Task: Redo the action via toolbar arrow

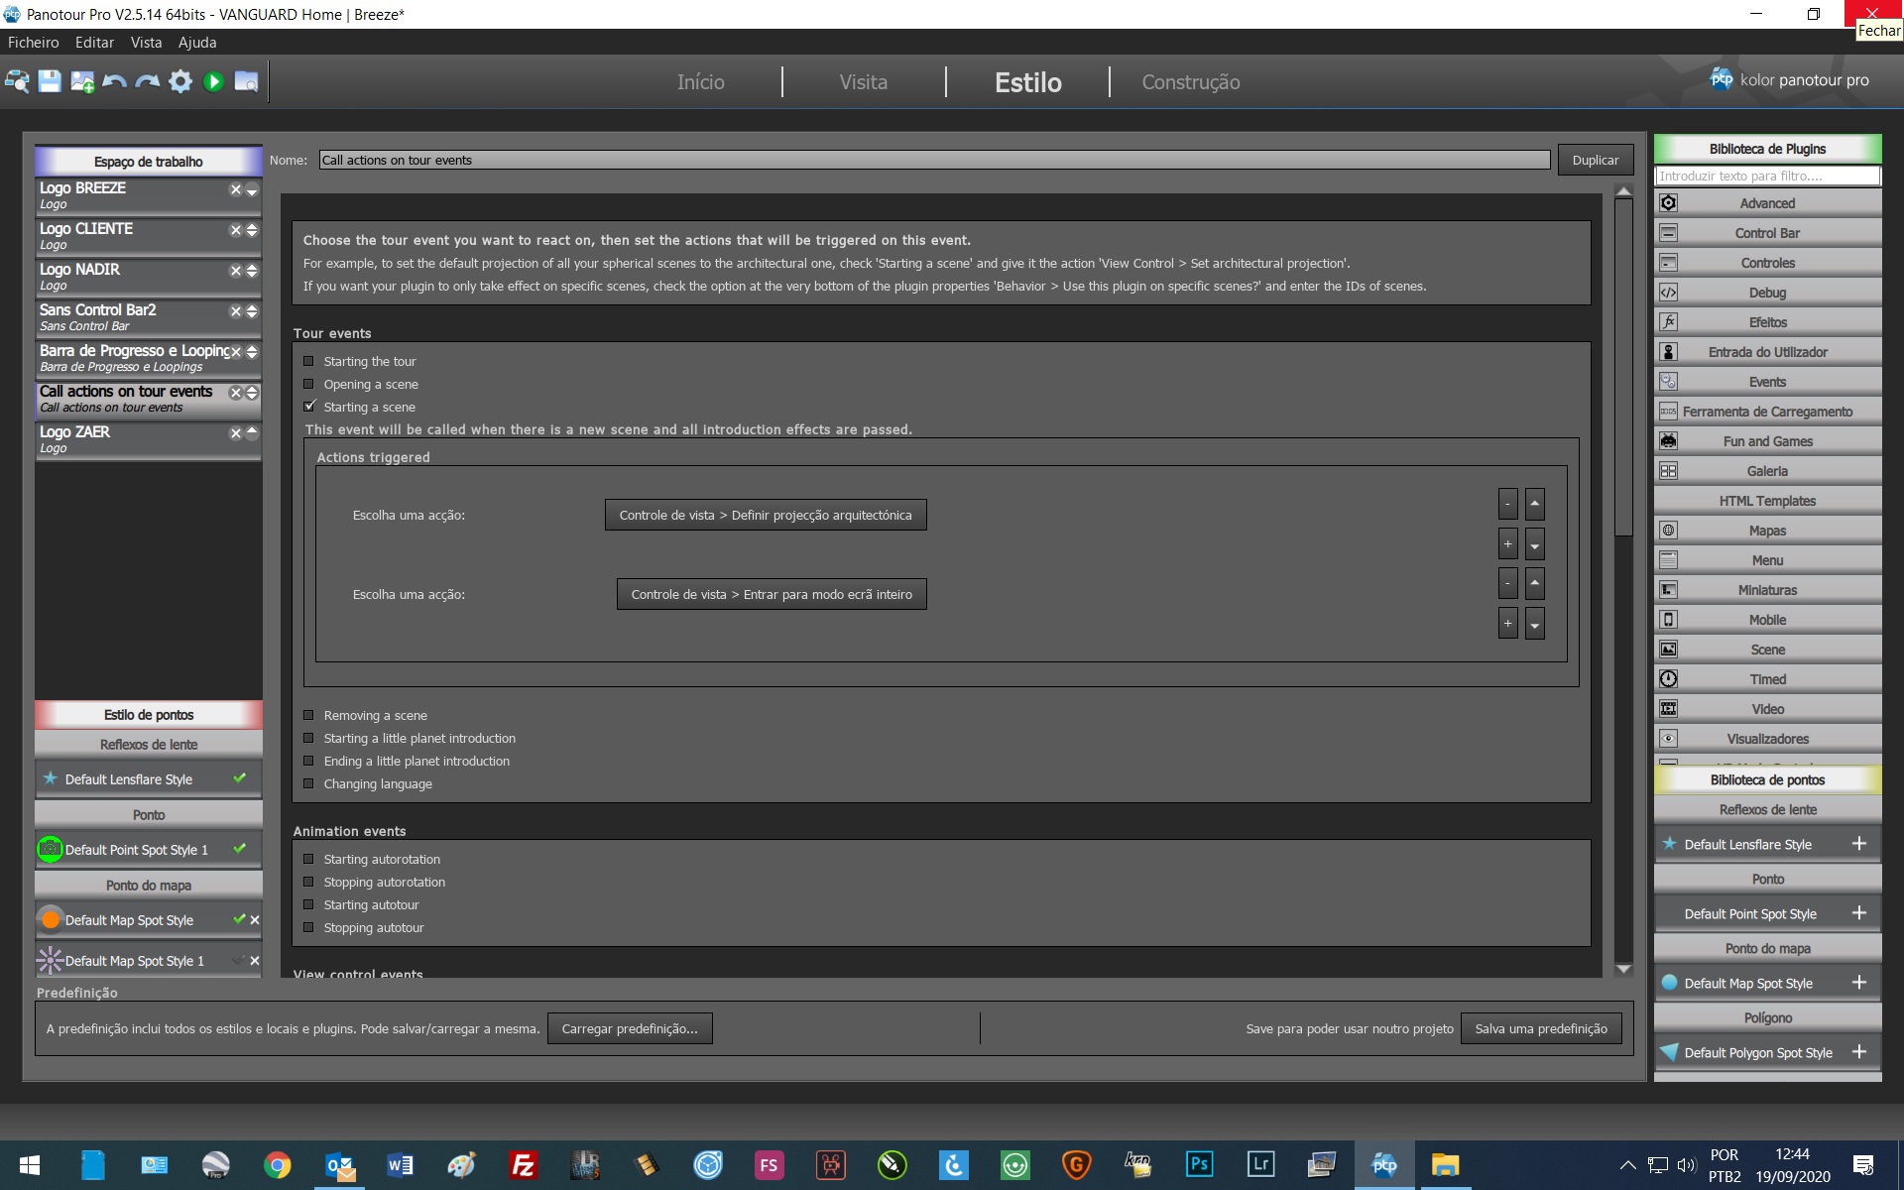Action: pos(148,81)
